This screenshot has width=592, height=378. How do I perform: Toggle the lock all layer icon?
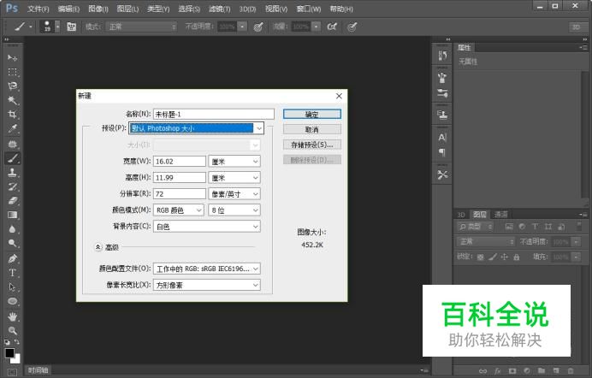(x=516, y=256)
